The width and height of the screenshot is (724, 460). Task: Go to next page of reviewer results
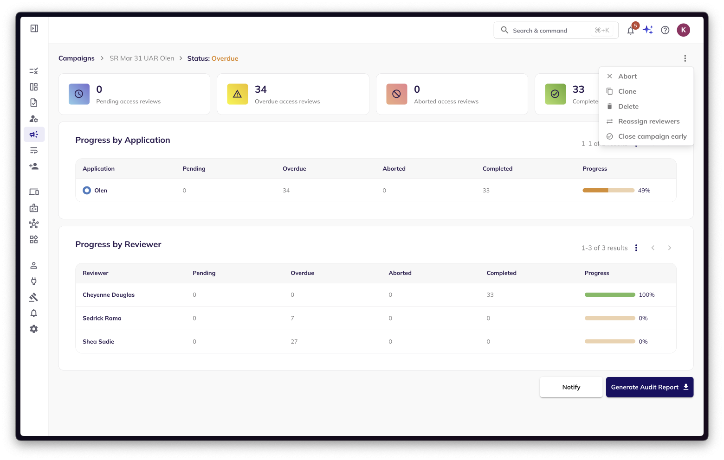point(669,248)
